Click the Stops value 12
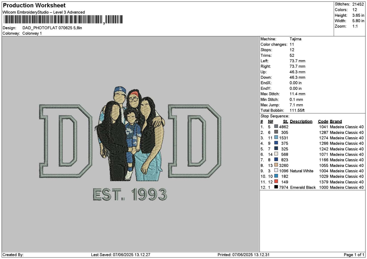The height and width of the screenshot is (259, 367). [292, 50]
